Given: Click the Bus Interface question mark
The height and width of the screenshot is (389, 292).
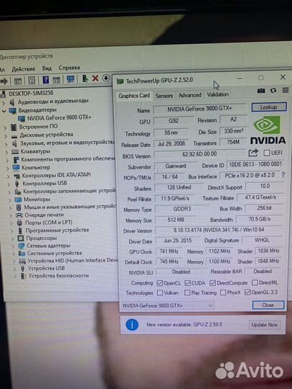Looking at the screenshot, I should (283, 175).
